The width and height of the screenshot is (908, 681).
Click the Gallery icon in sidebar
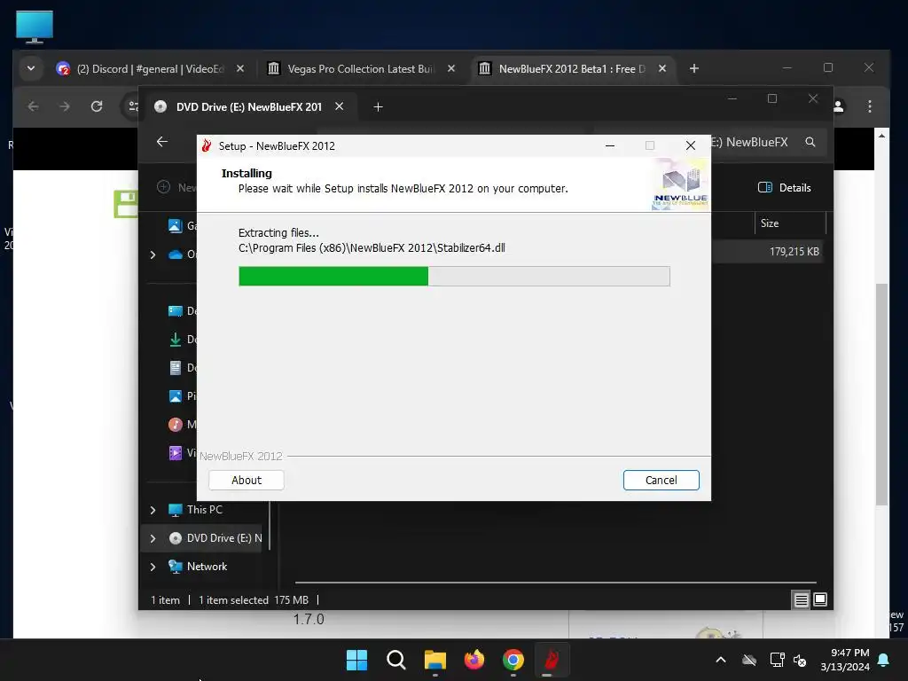click(x=175, y=225)
